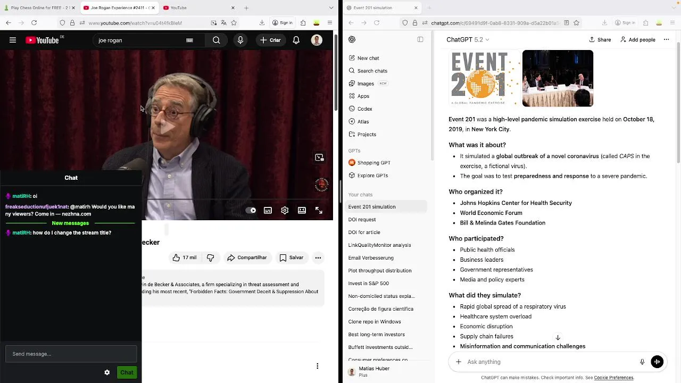Start ChatGPT voice mode with waveform button
Viewport: 681px width, 383px height.
click(x=657, y=362)
